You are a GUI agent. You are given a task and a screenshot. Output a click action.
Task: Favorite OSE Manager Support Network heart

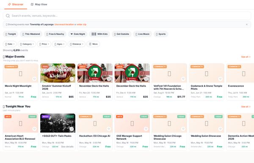pos(146,129)
